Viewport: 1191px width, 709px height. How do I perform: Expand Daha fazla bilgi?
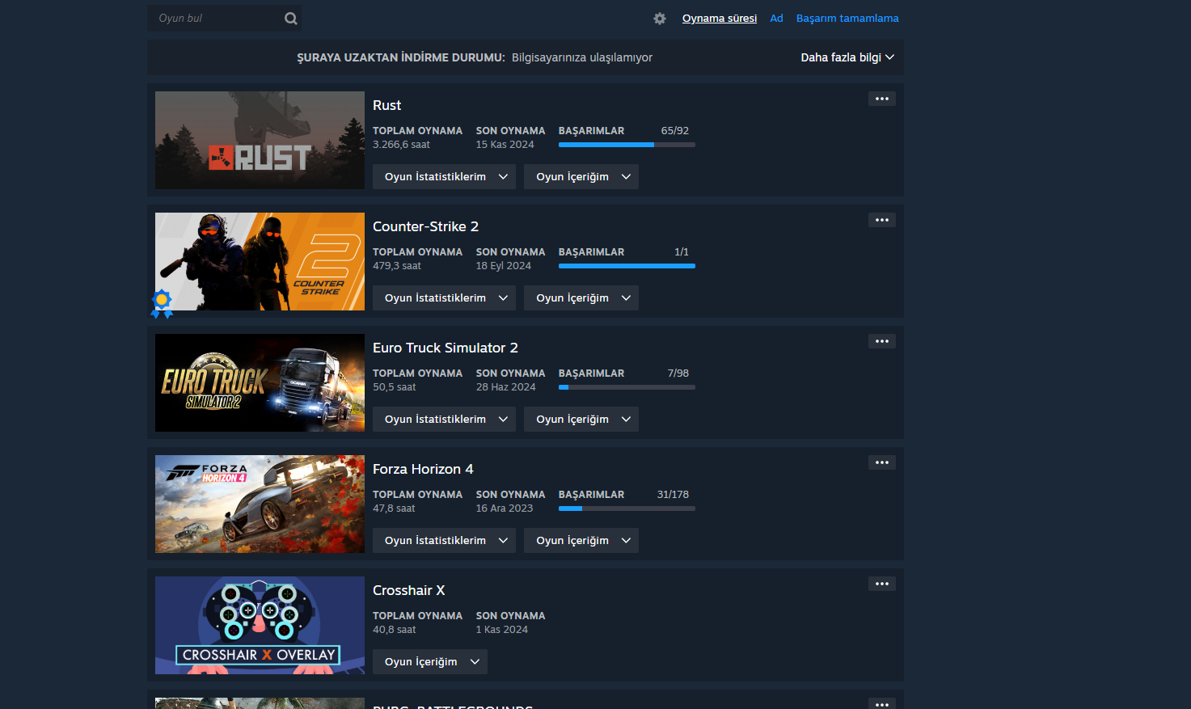pos(847,57)
